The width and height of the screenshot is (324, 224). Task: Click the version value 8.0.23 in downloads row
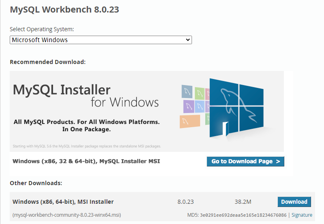(x=185, y=202)
